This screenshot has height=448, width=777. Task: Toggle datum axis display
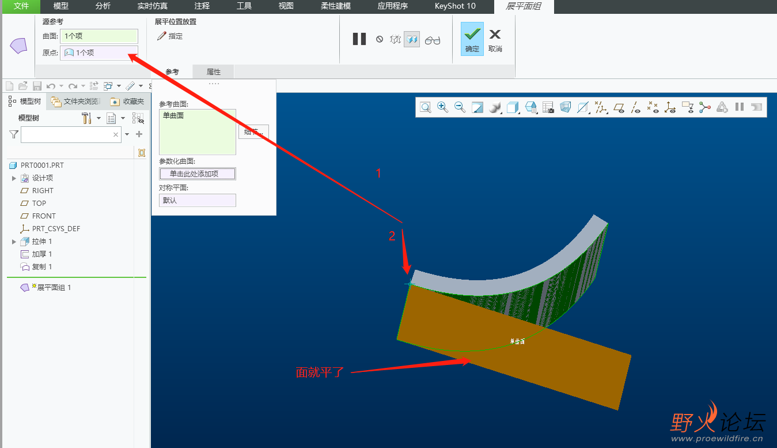coord(636,107)
